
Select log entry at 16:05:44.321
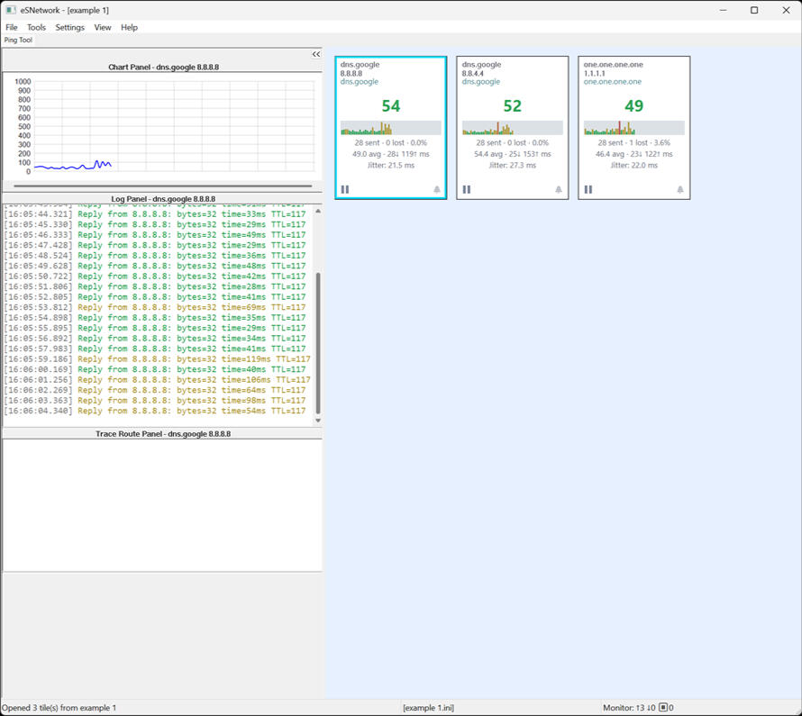(x=155, y=214)
